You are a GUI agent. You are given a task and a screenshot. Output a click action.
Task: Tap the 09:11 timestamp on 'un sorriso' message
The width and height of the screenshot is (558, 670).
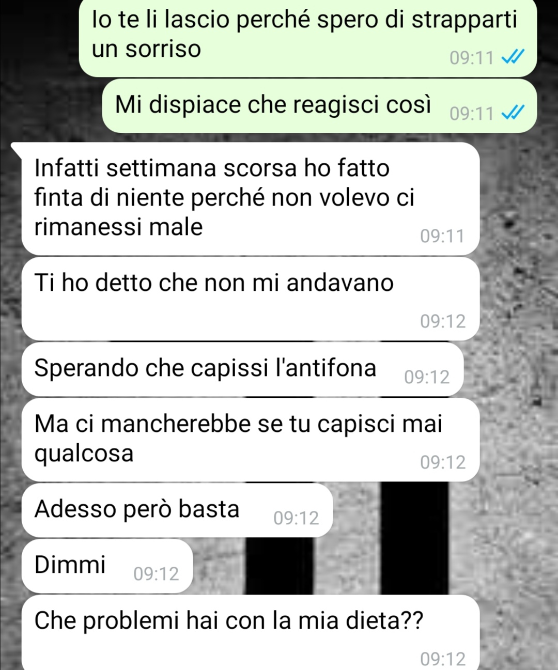point(472,57)
